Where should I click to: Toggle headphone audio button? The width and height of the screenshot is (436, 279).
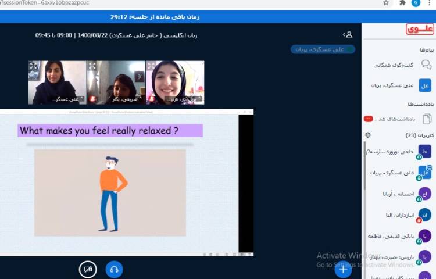click(x=114, y=269)
